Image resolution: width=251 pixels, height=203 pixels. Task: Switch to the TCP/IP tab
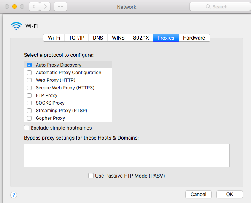click(76, 38)
